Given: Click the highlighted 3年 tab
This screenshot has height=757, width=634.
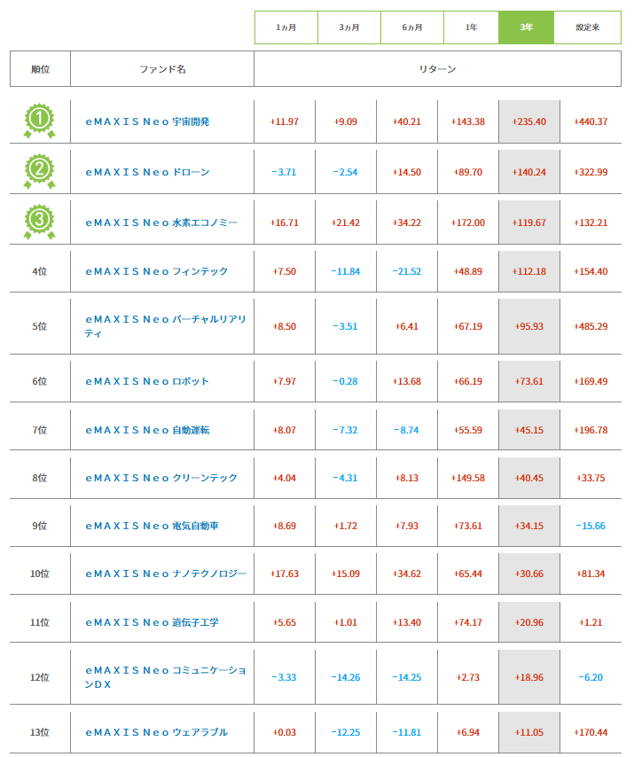Looking at the screenshot, I should tap(527, 27).
